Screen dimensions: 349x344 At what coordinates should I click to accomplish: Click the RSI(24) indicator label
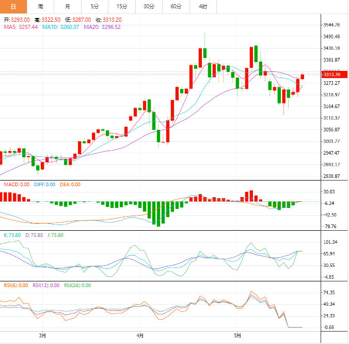coord(77,285)
